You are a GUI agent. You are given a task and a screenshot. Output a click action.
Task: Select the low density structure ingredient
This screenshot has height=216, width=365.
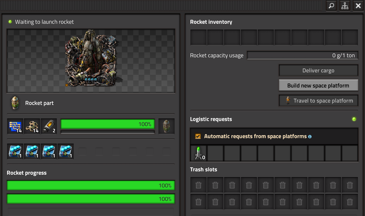click(32, 126)
